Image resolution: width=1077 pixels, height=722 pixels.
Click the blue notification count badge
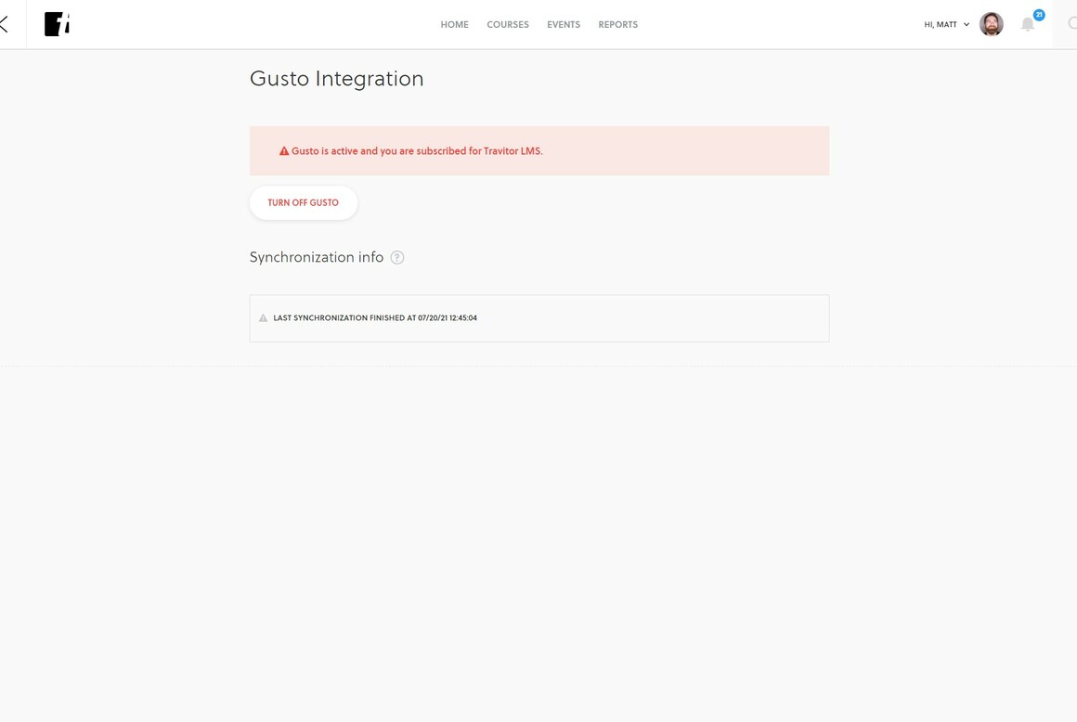[1039, 15]
